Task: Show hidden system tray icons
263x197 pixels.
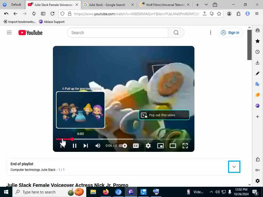Action: pyautogui.click(x=211, y=192)
